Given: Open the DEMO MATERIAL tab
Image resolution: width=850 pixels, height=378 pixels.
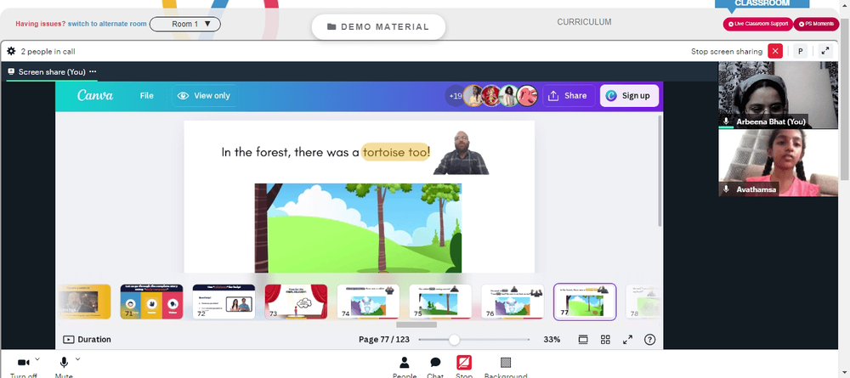Looking at the screenshot, I should point(378,26).
